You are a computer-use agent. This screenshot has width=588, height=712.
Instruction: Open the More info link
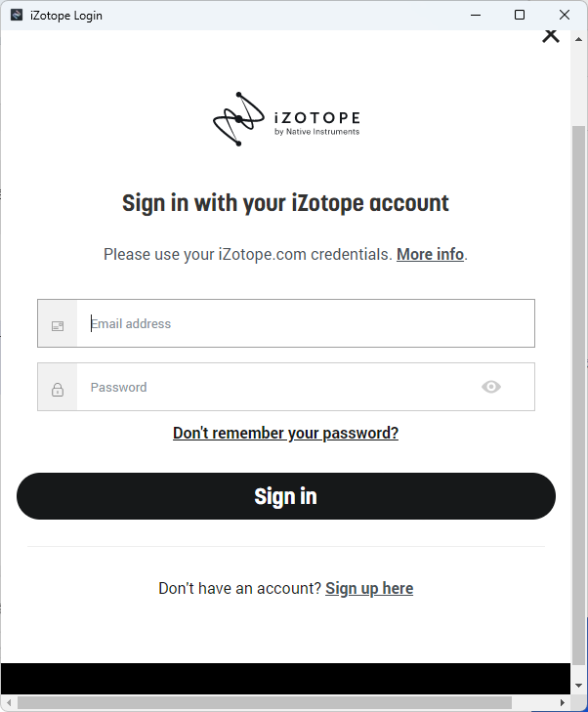tap(430, 254)
